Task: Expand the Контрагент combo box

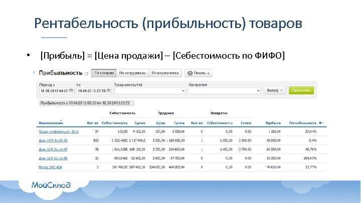Action: point(258,91)
